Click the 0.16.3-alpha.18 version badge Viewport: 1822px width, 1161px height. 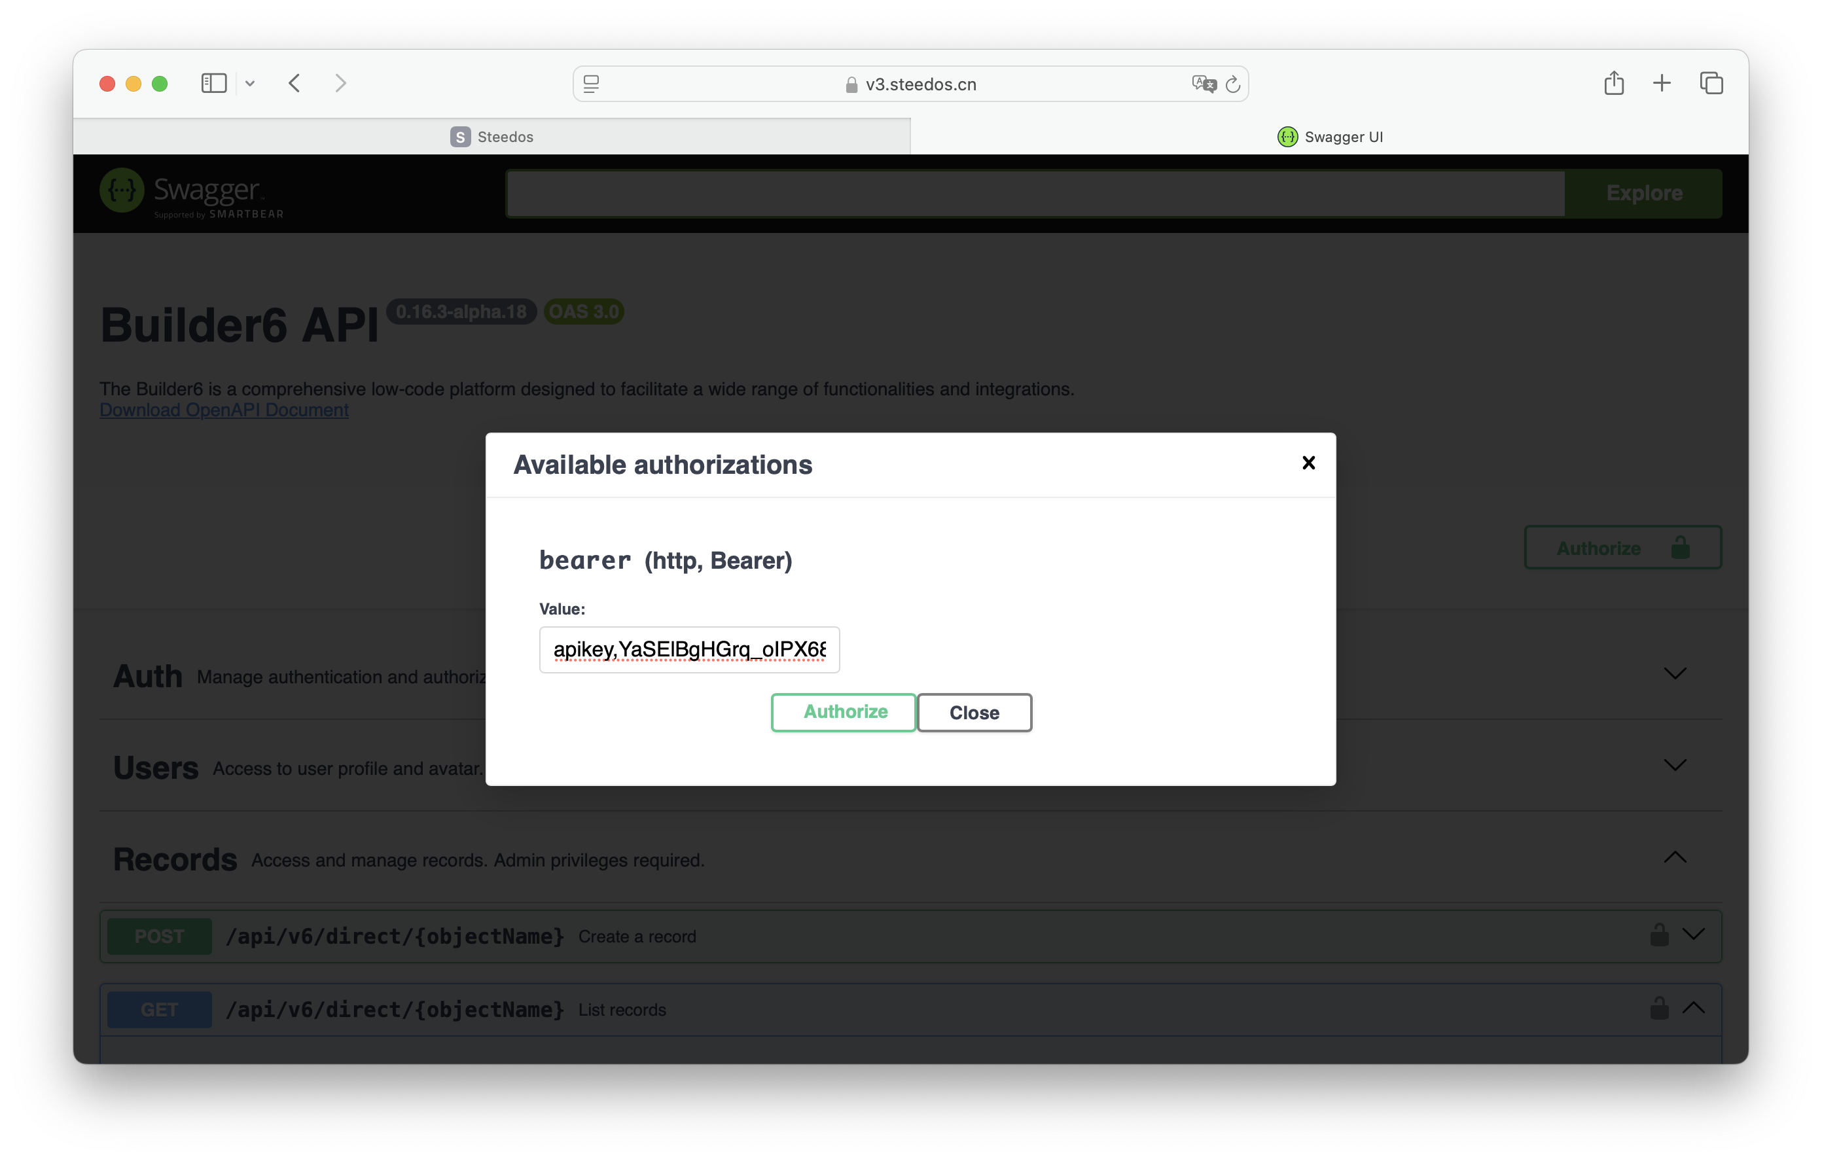click(x=461, y=312)
